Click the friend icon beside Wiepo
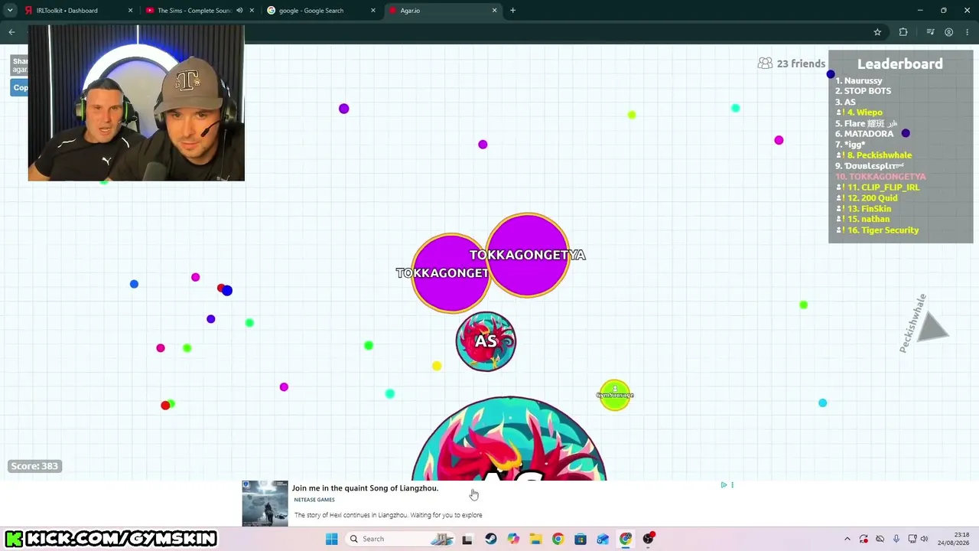979x551 pixels. pos(840,112)
